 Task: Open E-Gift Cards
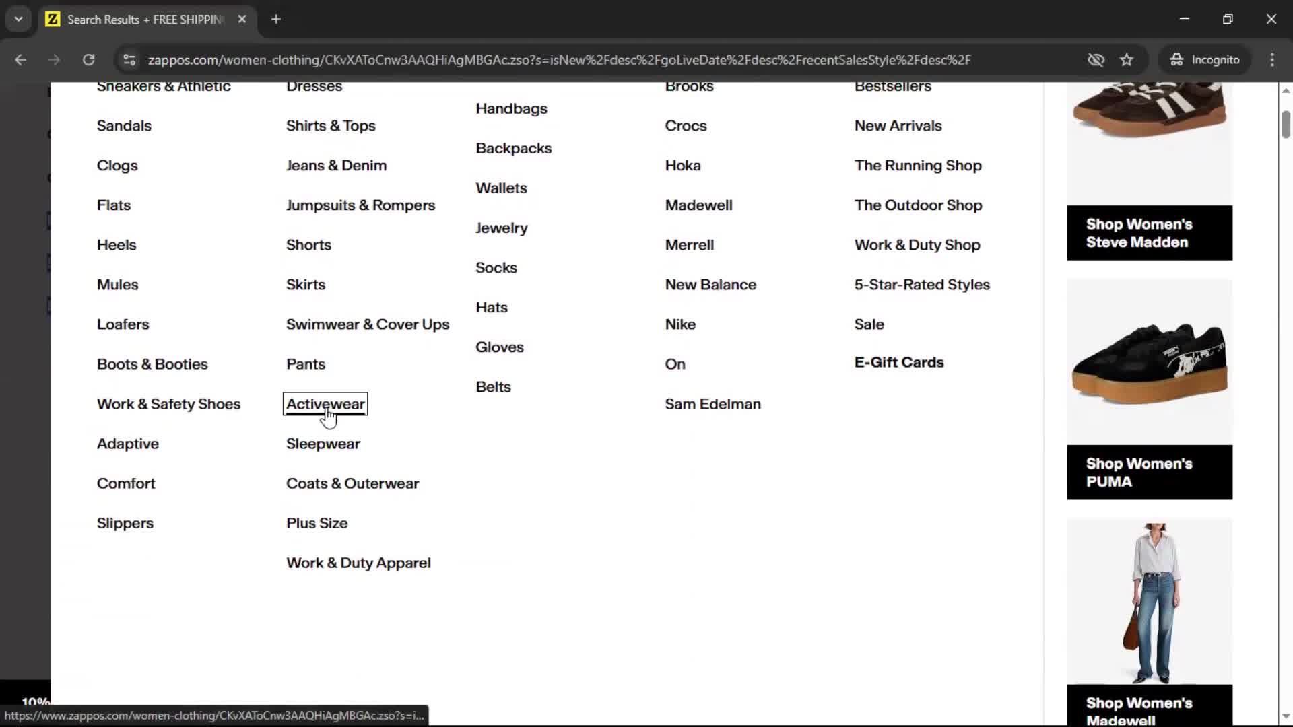click(899, 362)
